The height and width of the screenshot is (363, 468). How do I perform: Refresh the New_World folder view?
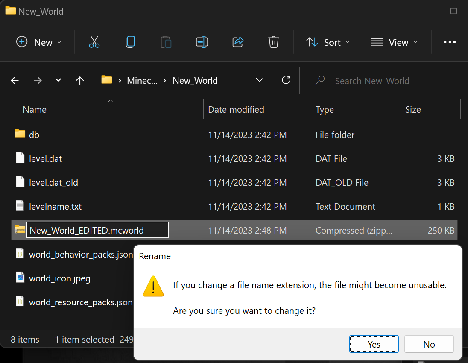click(286, 80)
